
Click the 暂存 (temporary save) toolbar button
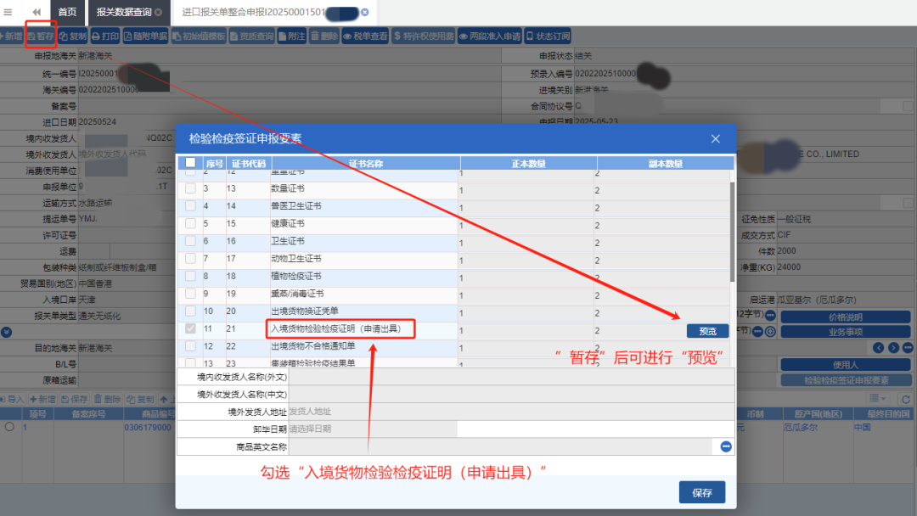click(x=40, y=36)
